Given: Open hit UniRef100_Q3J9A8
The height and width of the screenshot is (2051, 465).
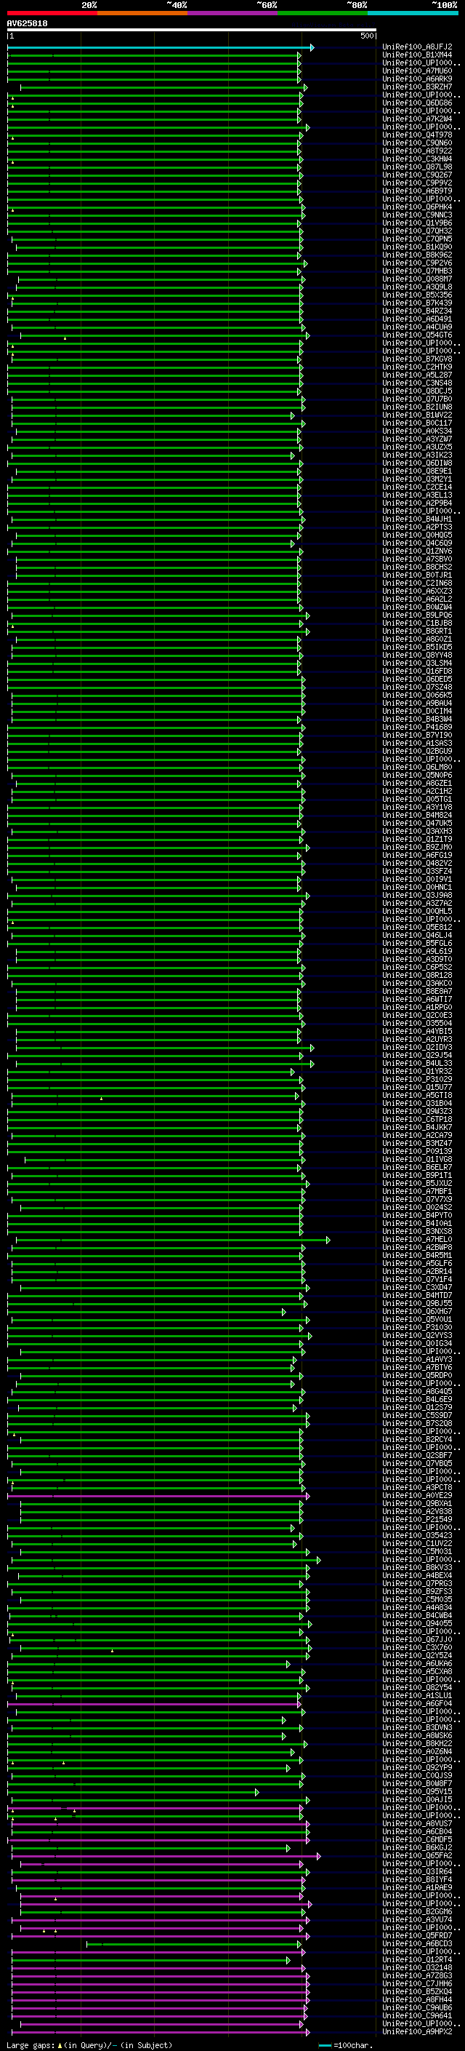Looking at the screenshot, I should coord(417,895).
